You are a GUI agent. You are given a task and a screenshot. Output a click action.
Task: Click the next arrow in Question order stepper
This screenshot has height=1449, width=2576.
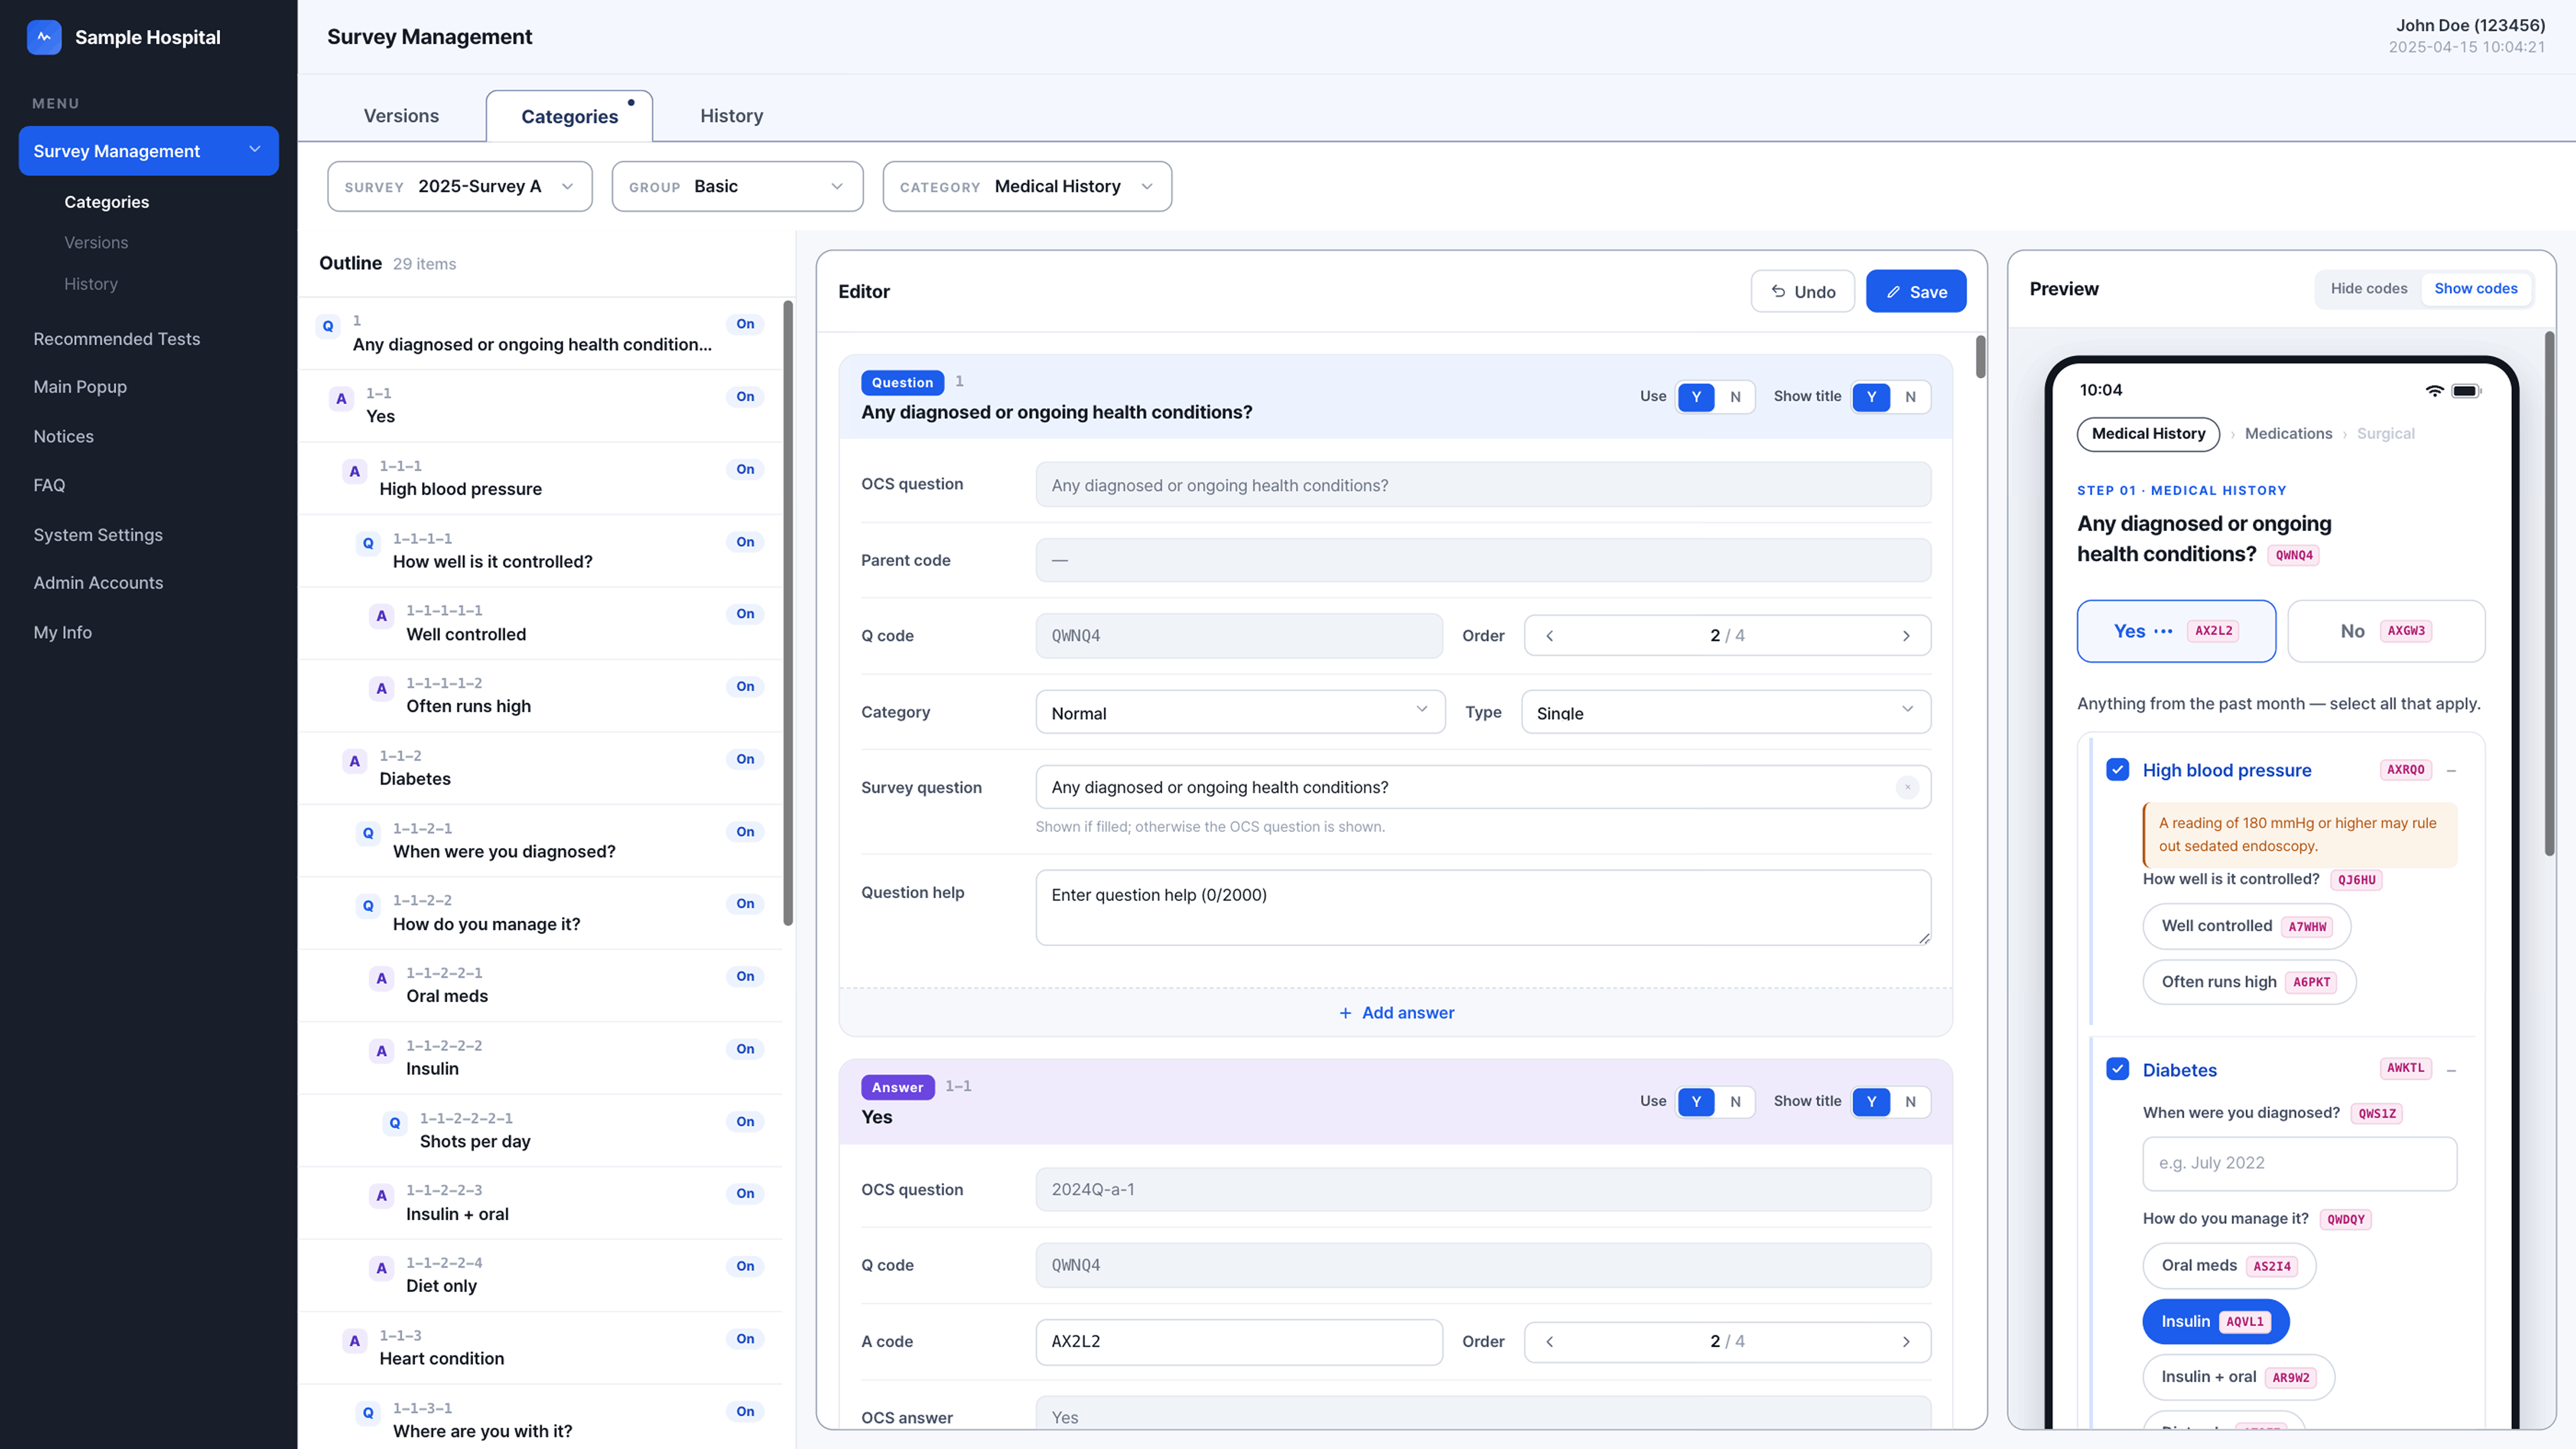point(1906,636)
